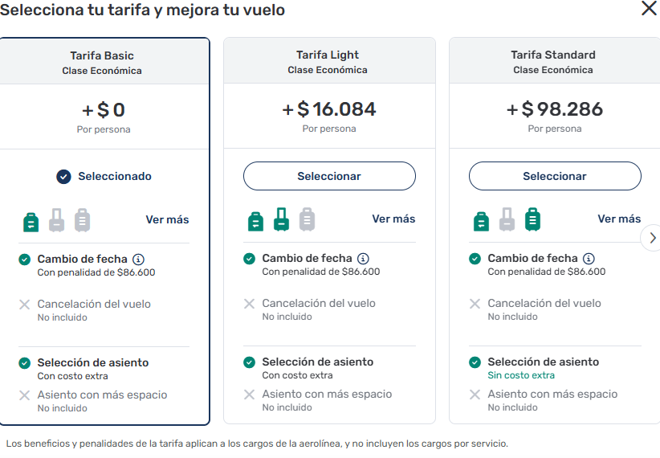The image size is (660, 458).
Task: Click the green checked luggage icon in Tarifa Standard
Action: [x=532, y=219]
